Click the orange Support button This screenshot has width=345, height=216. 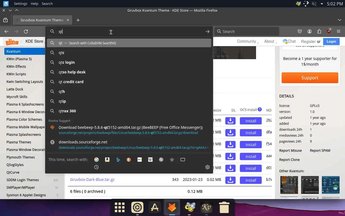(310, 78)
